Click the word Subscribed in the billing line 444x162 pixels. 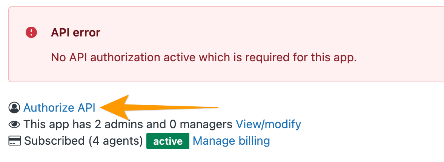pyautogui.click(x=54, y=141)
